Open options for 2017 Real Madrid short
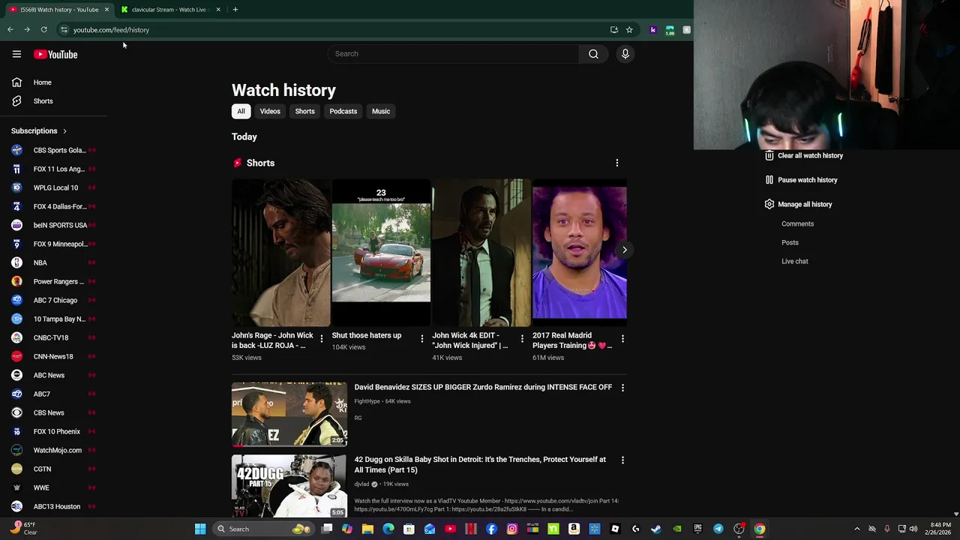Viewport: 960px width, 540px height. point(622,339)
